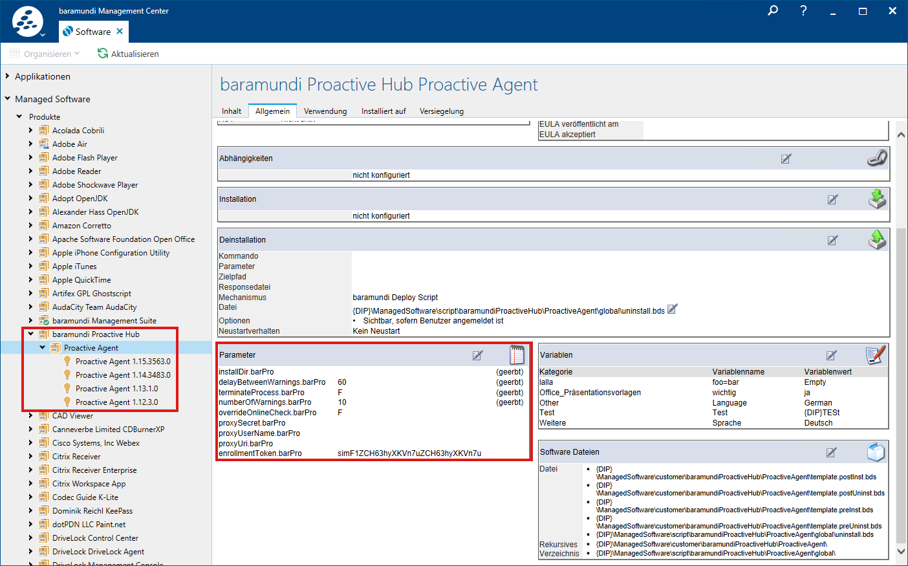This screenshot has width=908, height=566.
Task: Click the edit pencil icon in Installation header
Action: click(832, 199)
